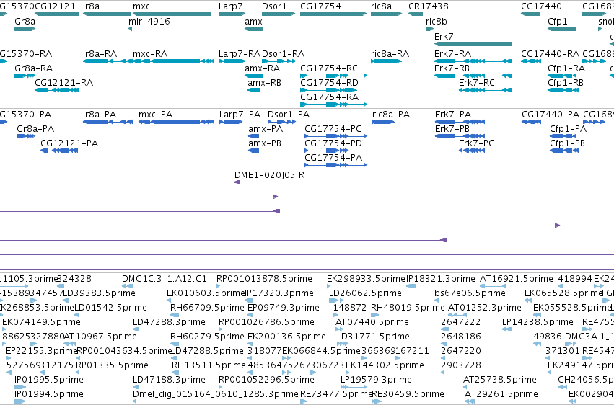Select the CG17440-PA protein label

point(551,114)
